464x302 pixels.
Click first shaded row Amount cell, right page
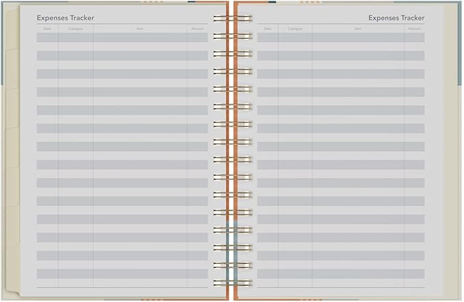click(x=414, y=37)
